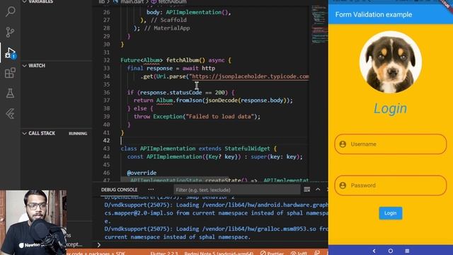Screen dimensions: 453x255
Task: Click the editor minimap
Action: pos(319,25)
